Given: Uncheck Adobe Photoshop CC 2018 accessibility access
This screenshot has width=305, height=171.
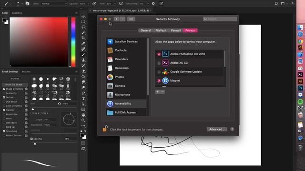Looking at the screenshot, I should coord(159,54).
